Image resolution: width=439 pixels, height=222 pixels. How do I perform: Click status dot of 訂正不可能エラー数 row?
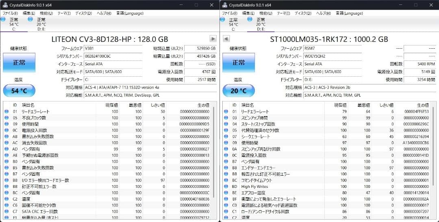7,187
